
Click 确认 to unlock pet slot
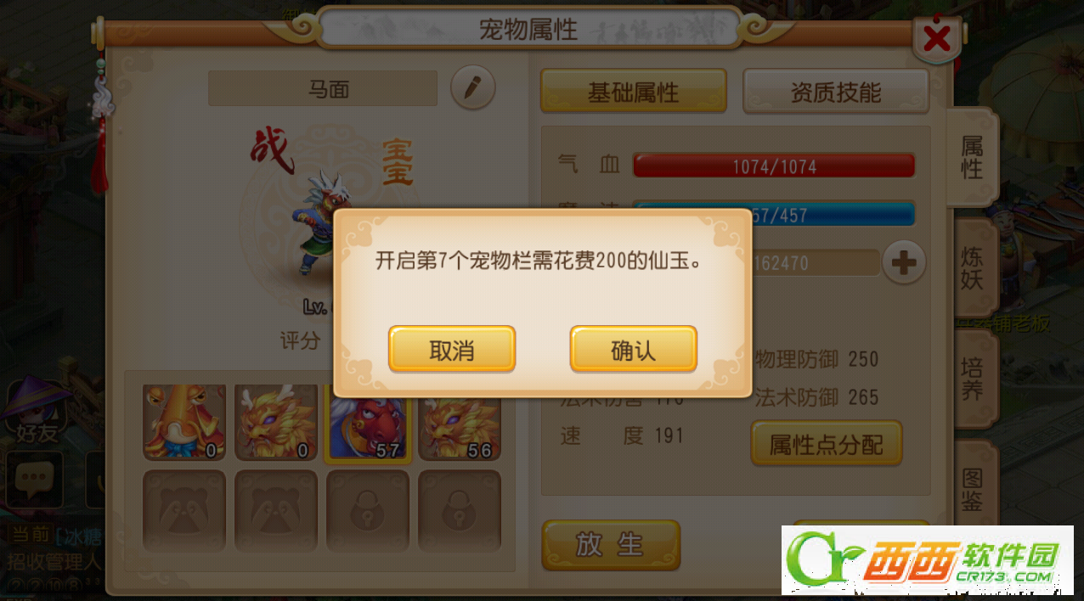point(634,350)
